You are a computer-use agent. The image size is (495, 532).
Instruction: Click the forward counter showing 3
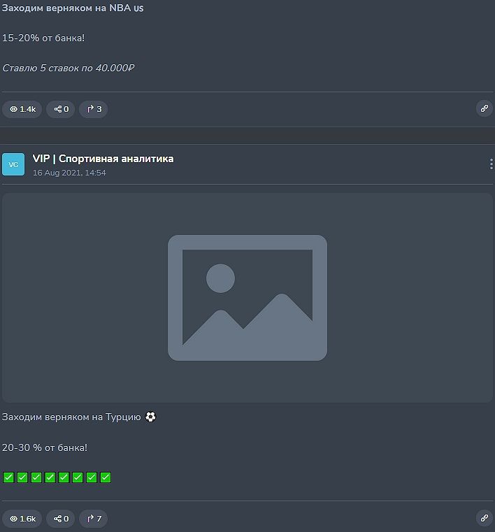point(94,109)
